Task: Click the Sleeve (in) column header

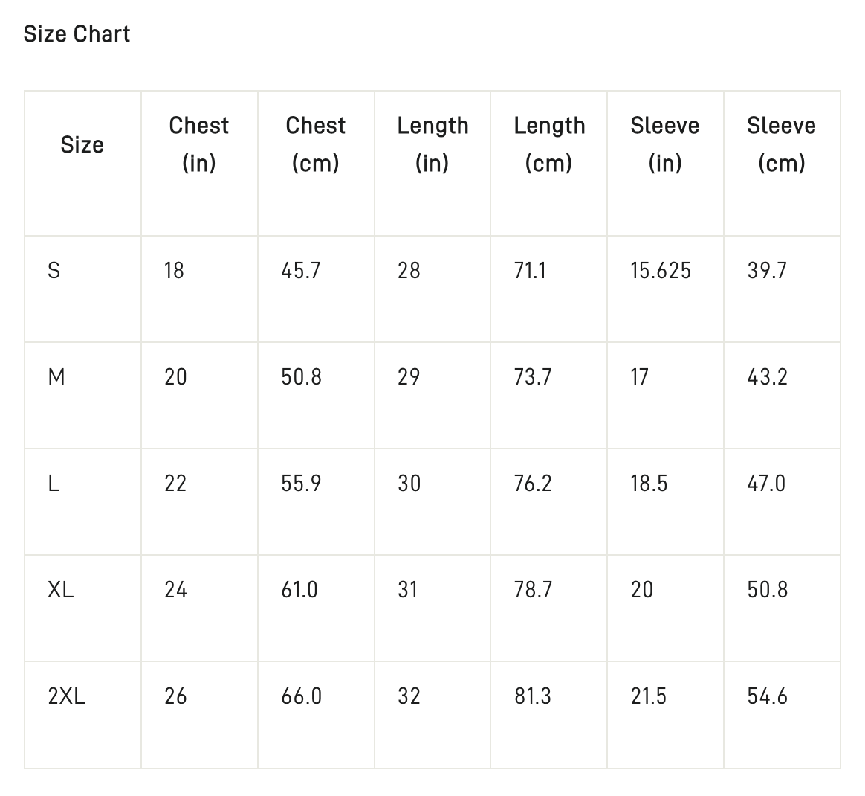Action: coord(665,144)
